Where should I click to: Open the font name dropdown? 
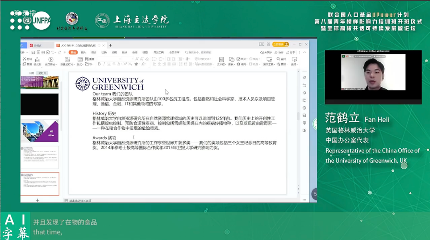[x=120, y=59]
